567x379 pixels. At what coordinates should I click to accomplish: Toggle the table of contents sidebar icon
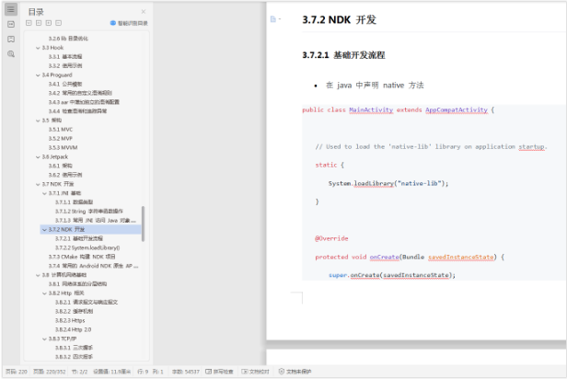(11, 9)
